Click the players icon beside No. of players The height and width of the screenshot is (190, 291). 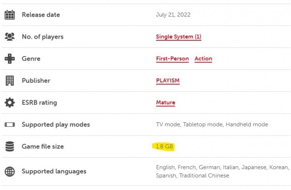[x=10, y=37]
